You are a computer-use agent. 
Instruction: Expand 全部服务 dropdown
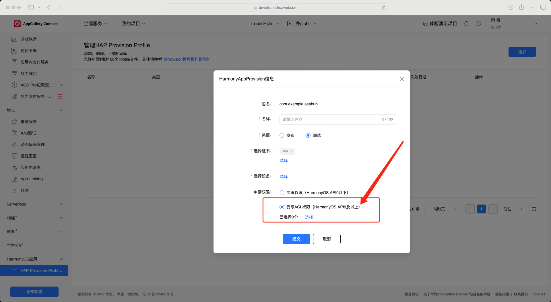(96, 23)
